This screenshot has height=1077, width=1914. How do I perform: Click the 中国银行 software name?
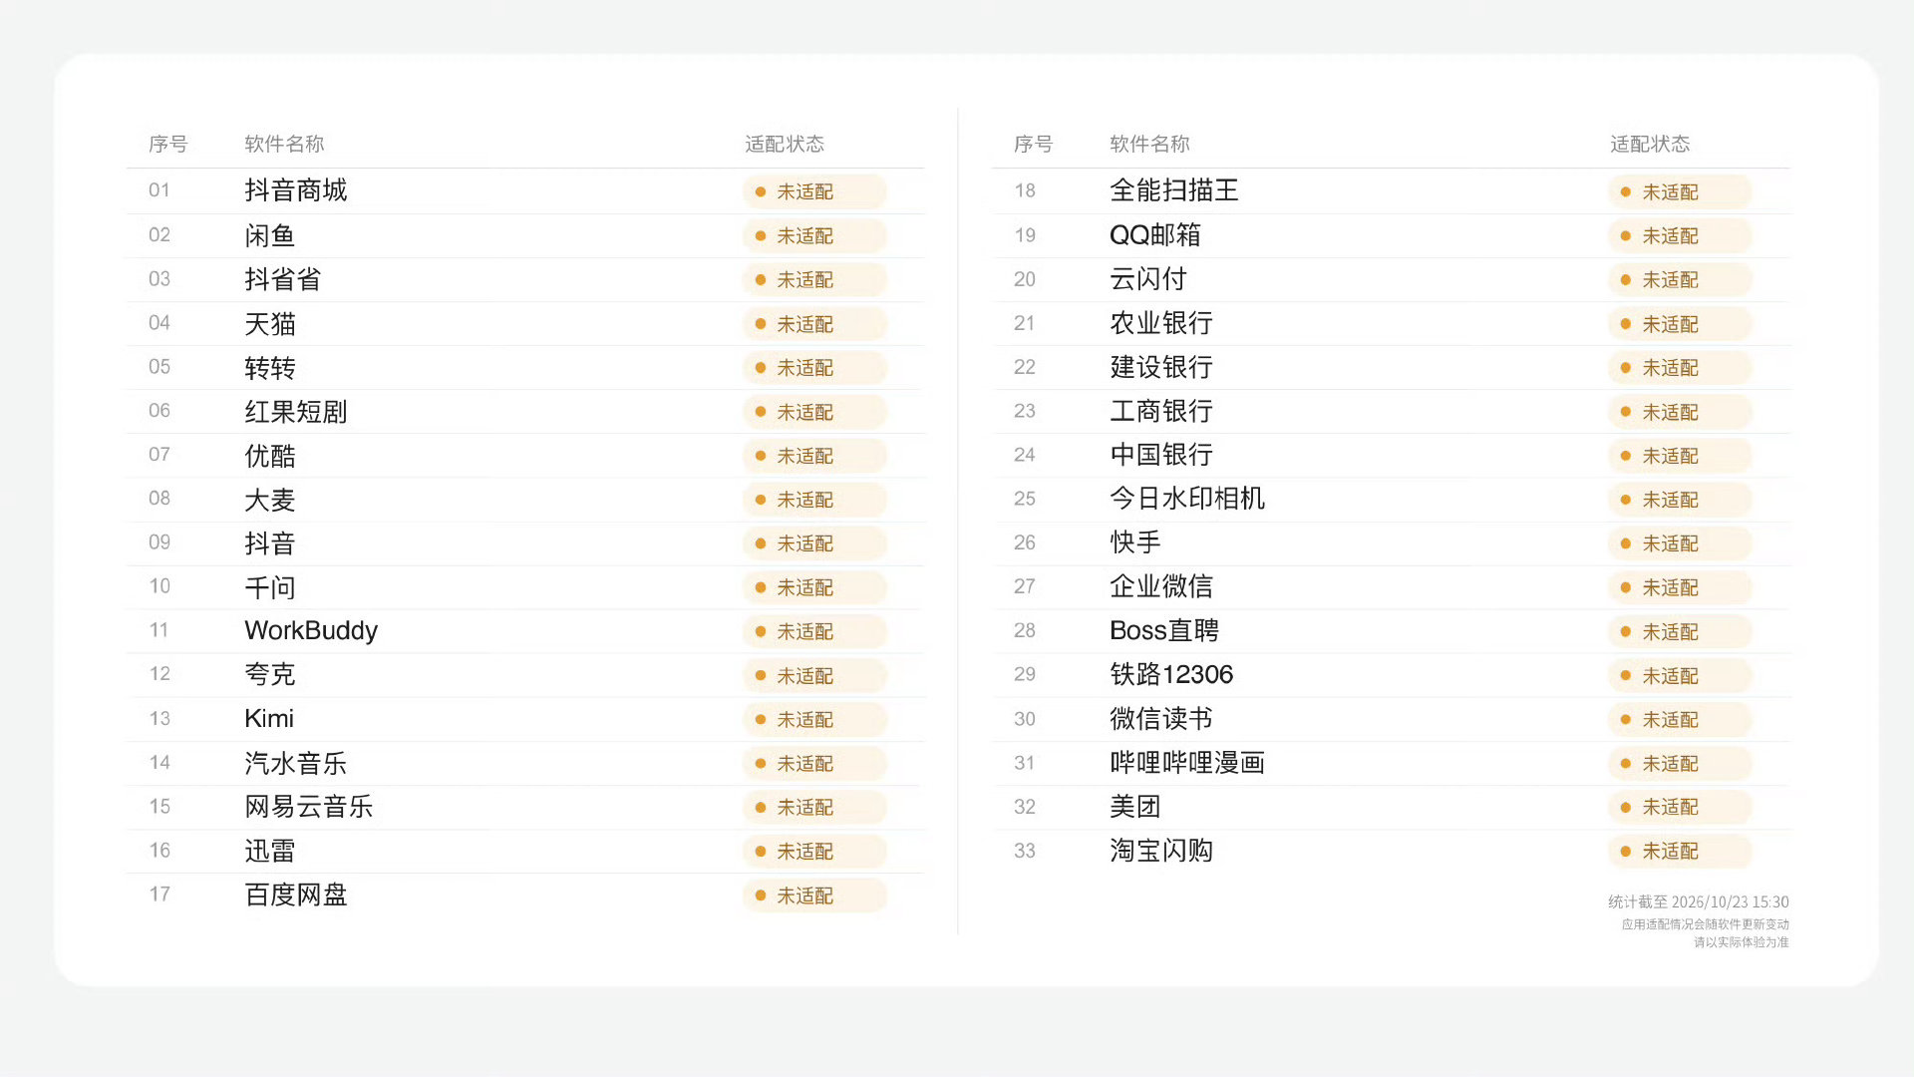pyautogui.click(x=1161, y=455)
